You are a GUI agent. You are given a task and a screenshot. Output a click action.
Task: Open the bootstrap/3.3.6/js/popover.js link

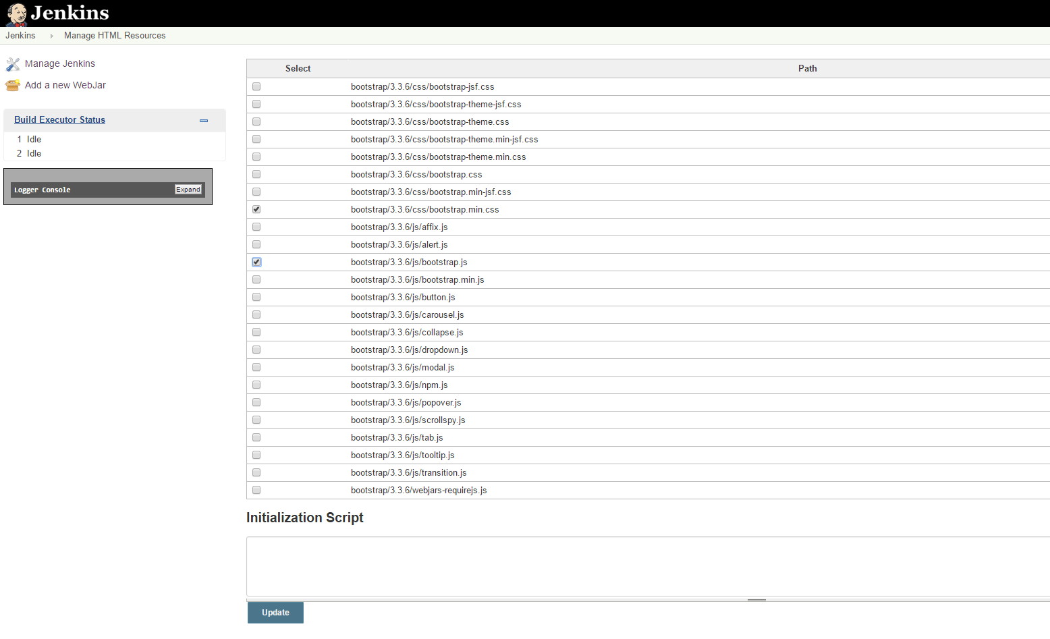pyautogui.click(x=406, y=402)
